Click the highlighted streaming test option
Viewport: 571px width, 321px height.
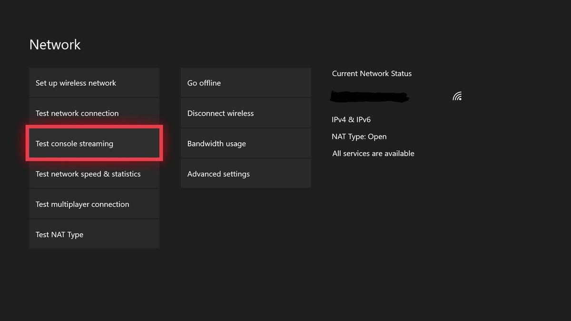94,143
